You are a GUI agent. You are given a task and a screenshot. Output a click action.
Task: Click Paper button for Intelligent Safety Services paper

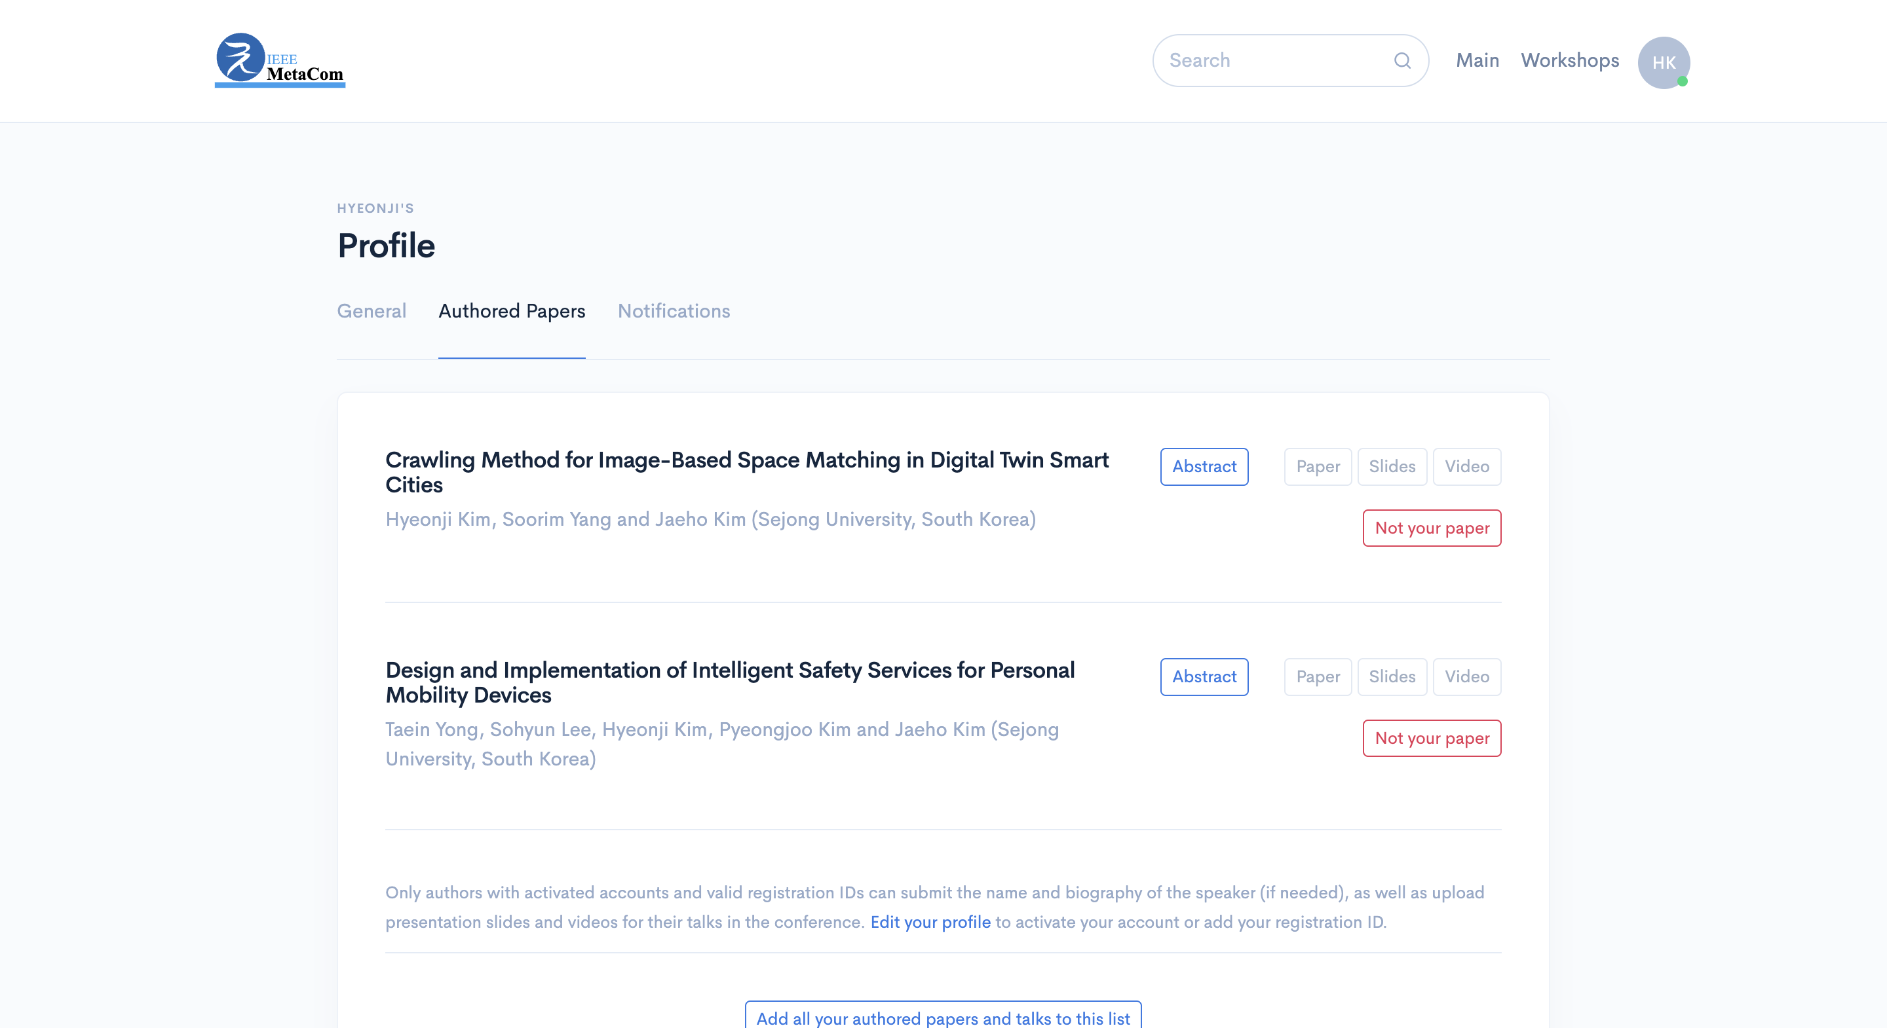tap(1318, 676)
